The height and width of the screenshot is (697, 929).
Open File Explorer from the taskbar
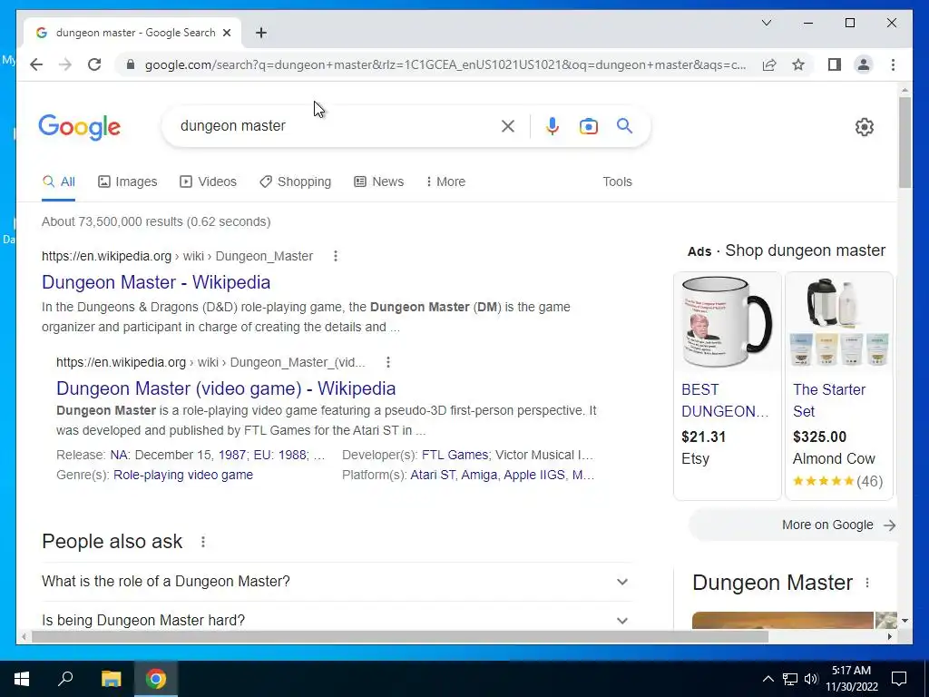point(111,679)
